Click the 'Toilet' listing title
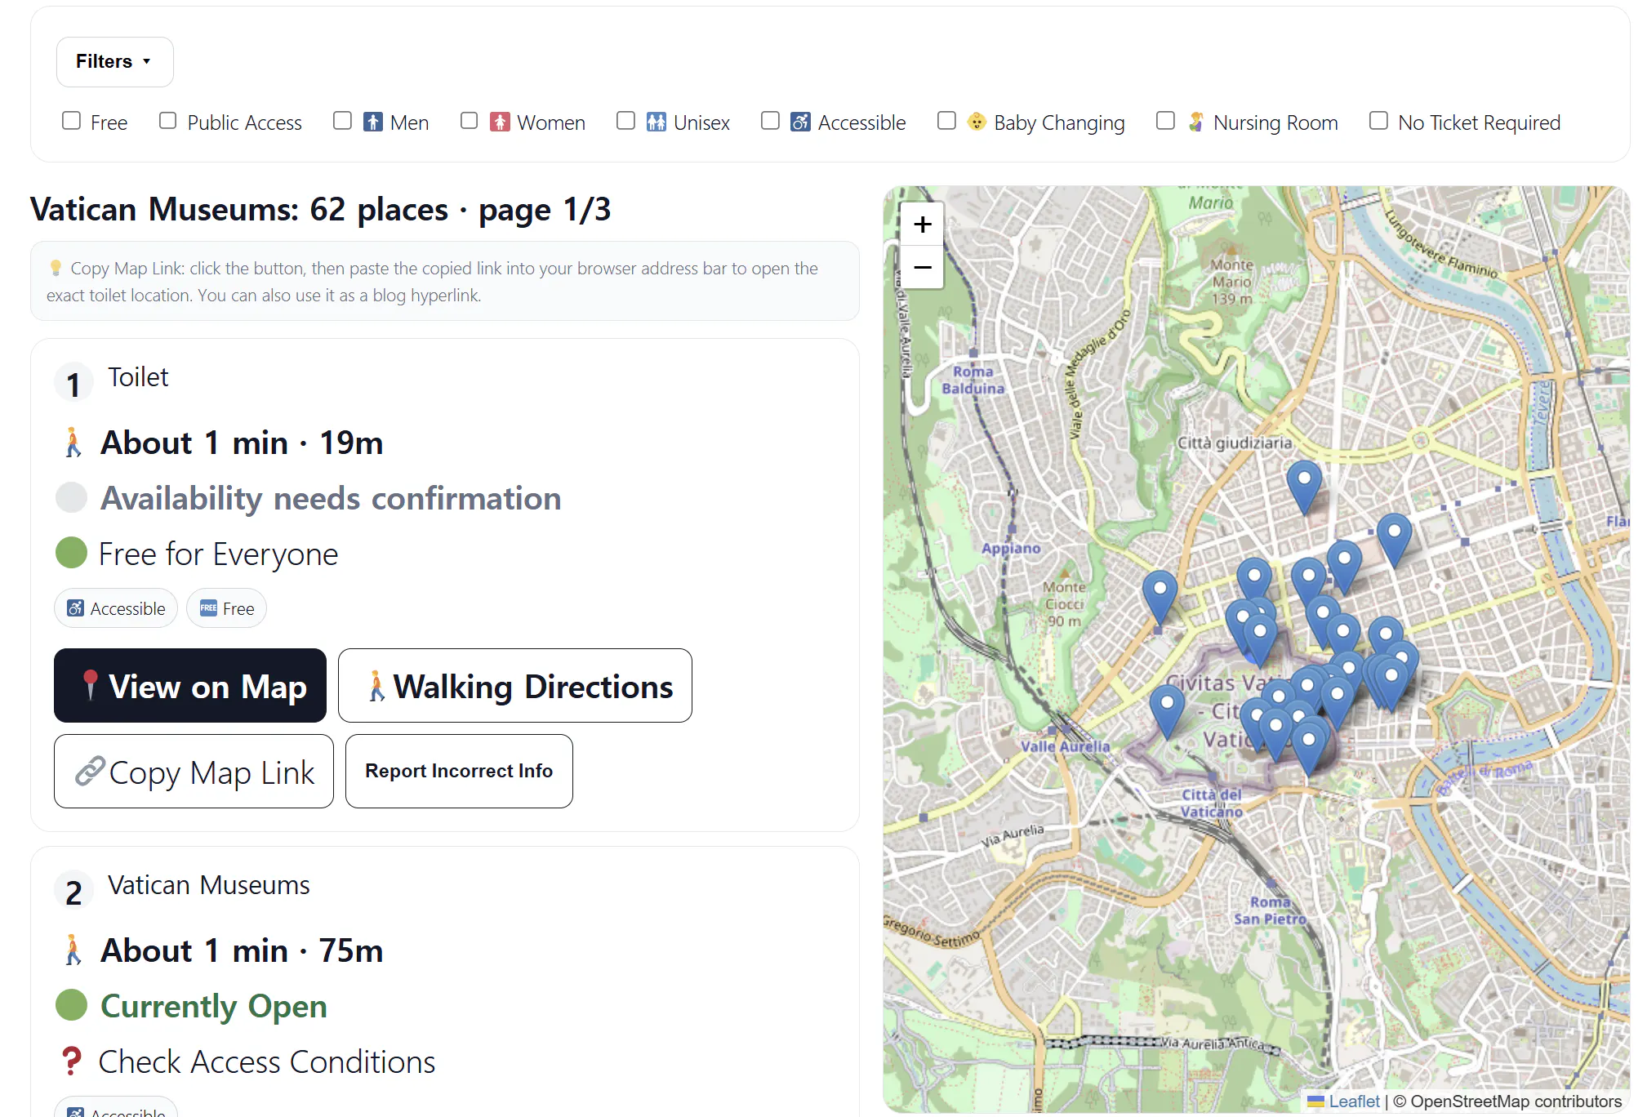The width and height of the screenshot is (1647, 1117). point(138,377)
